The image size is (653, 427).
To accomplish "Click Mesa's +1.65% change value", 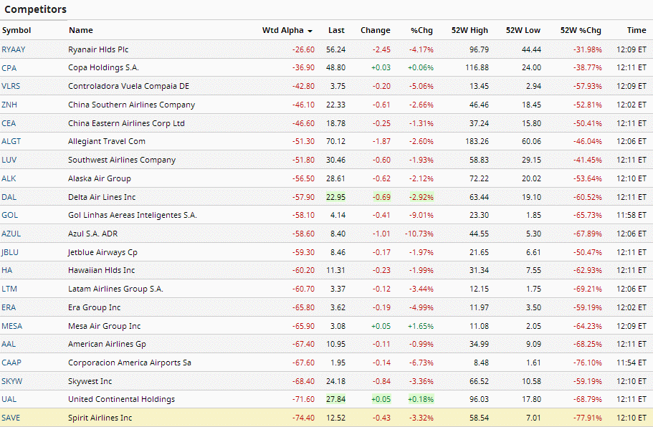I will [421, 326].
